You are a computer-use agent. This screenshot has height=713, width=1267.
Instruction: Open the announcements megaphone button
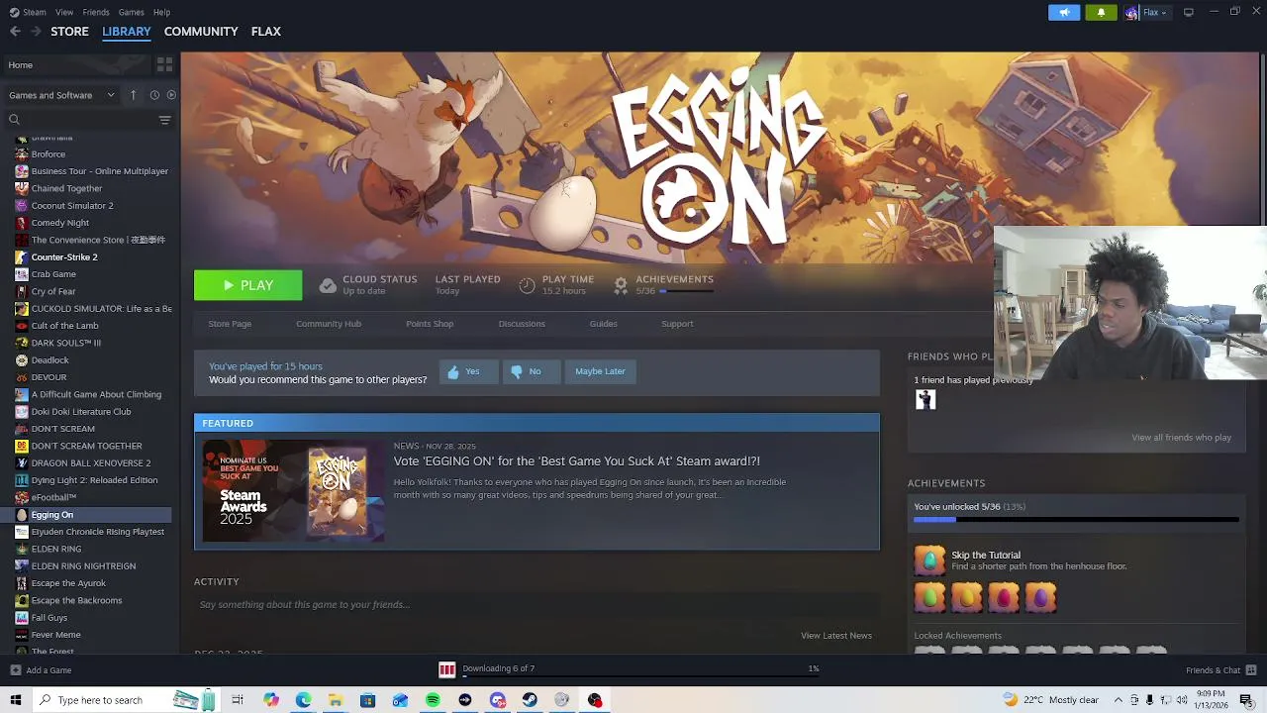click(x=1064, y=12)
